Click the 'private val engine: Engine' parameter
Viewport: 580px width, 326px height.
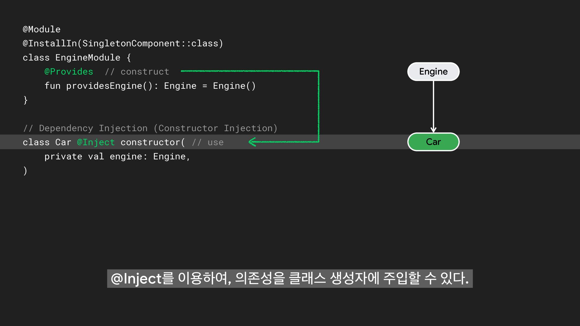(117, 156)
